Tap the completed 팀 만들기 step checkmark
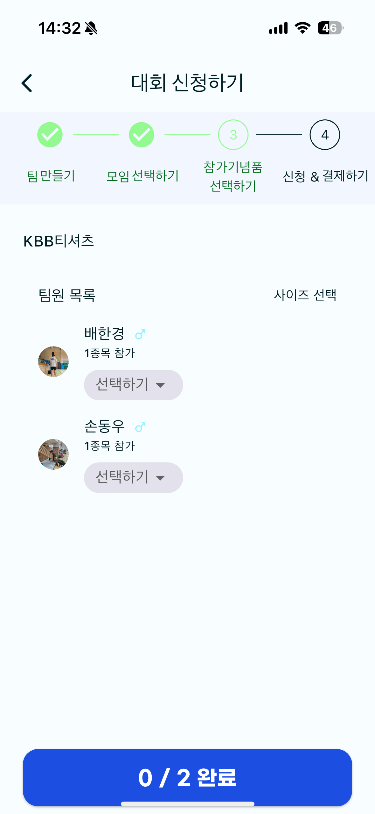 pyautogui.click(x=50, y=135)
